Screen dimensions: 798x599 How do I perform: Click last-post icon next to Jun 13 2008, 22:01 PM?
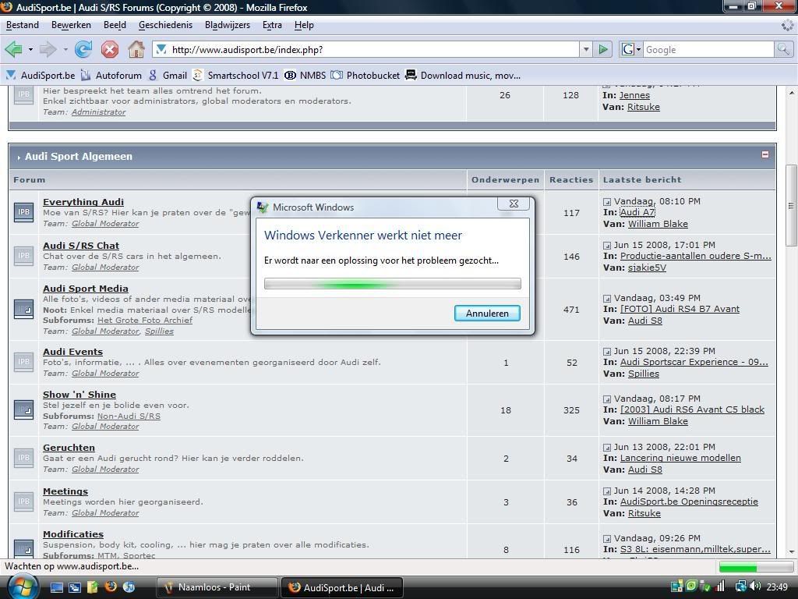(x=606, y=447)
